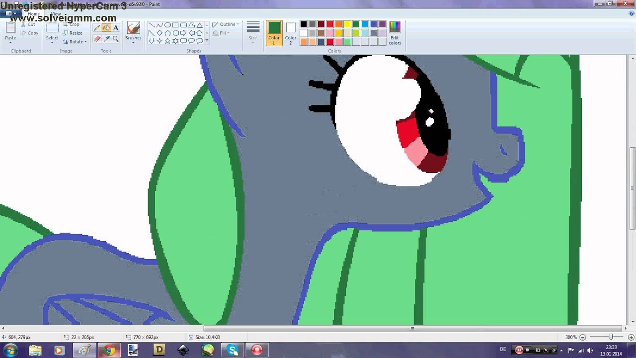Pick the Color picker eyedropper tool
The width and height of the screenshot is (636, 358).
pyautogui.click(x=106, y=39)
